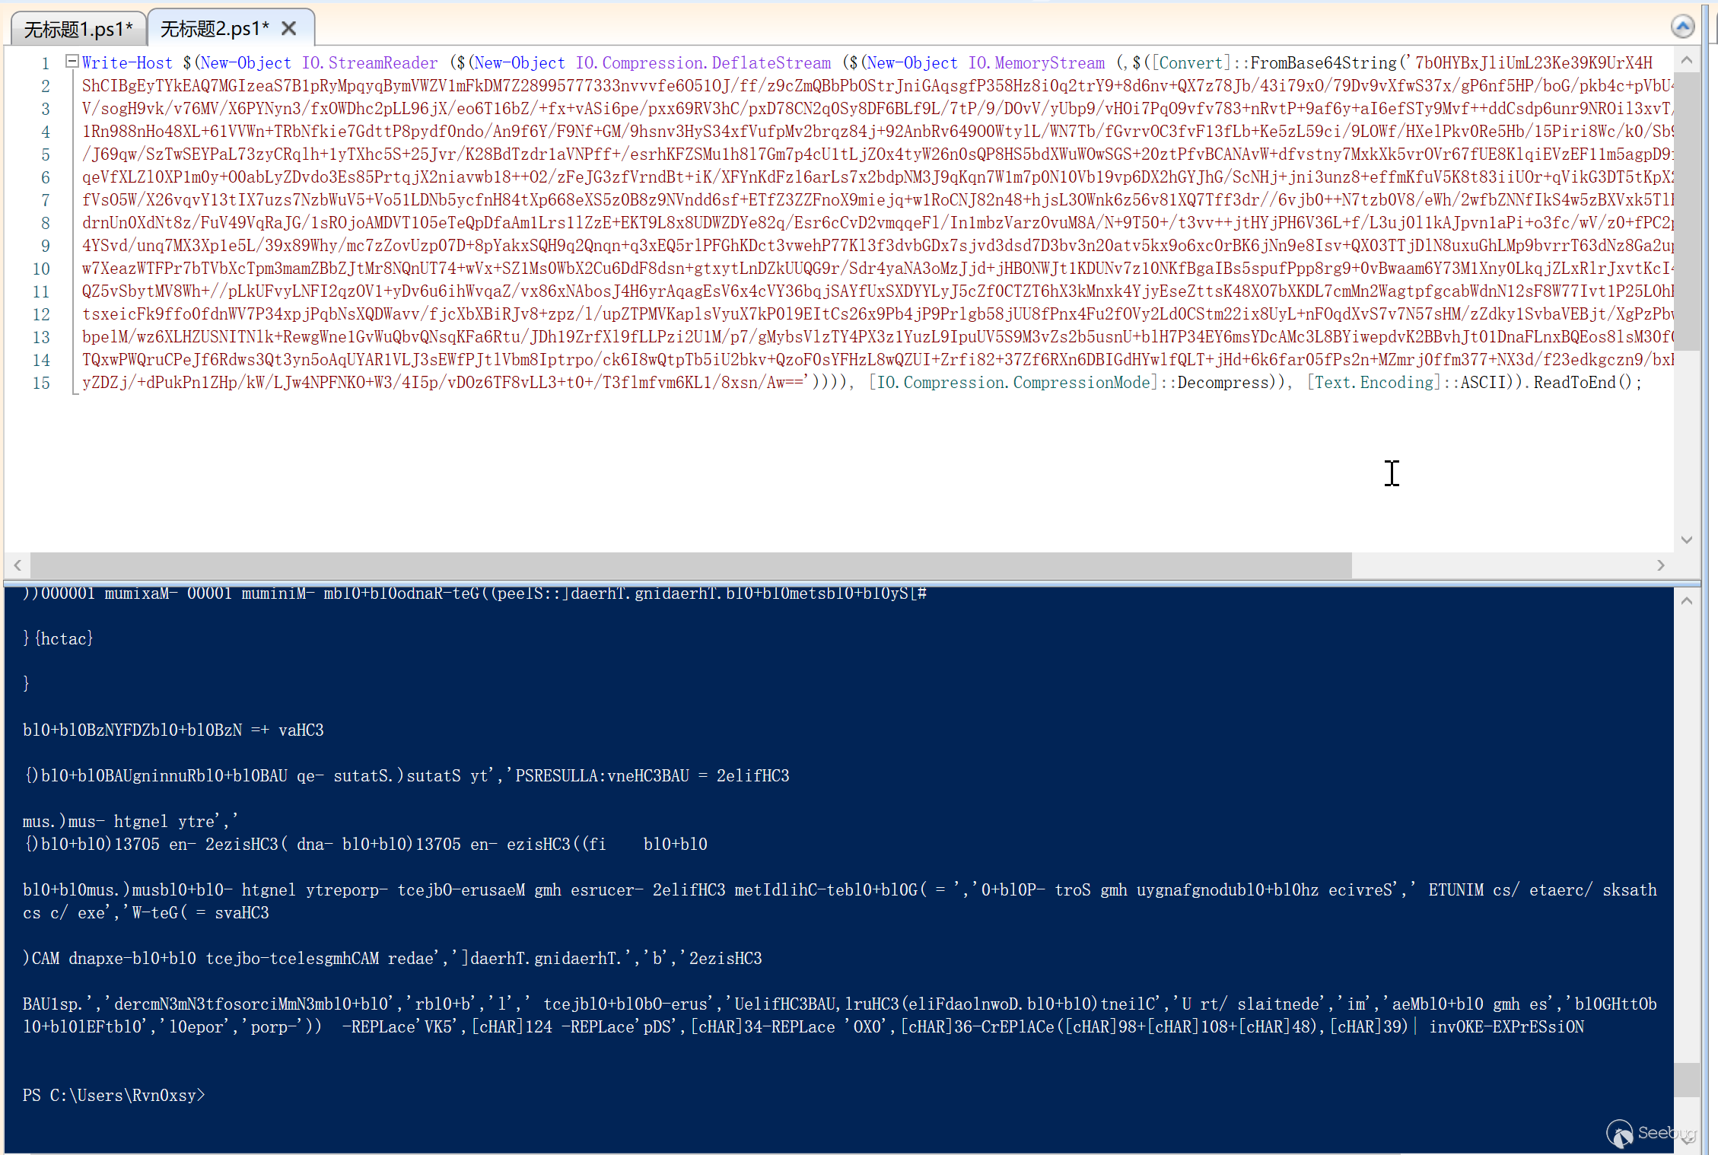Click line number 1 in the gutter

tap(45, 63)
